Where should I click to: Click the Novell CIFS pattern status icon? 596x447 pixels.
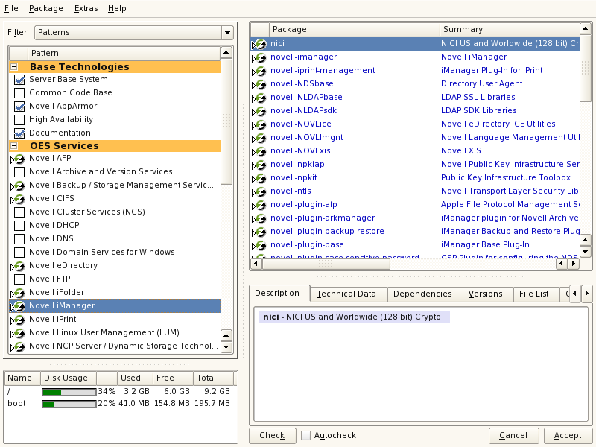click(19, 199)
